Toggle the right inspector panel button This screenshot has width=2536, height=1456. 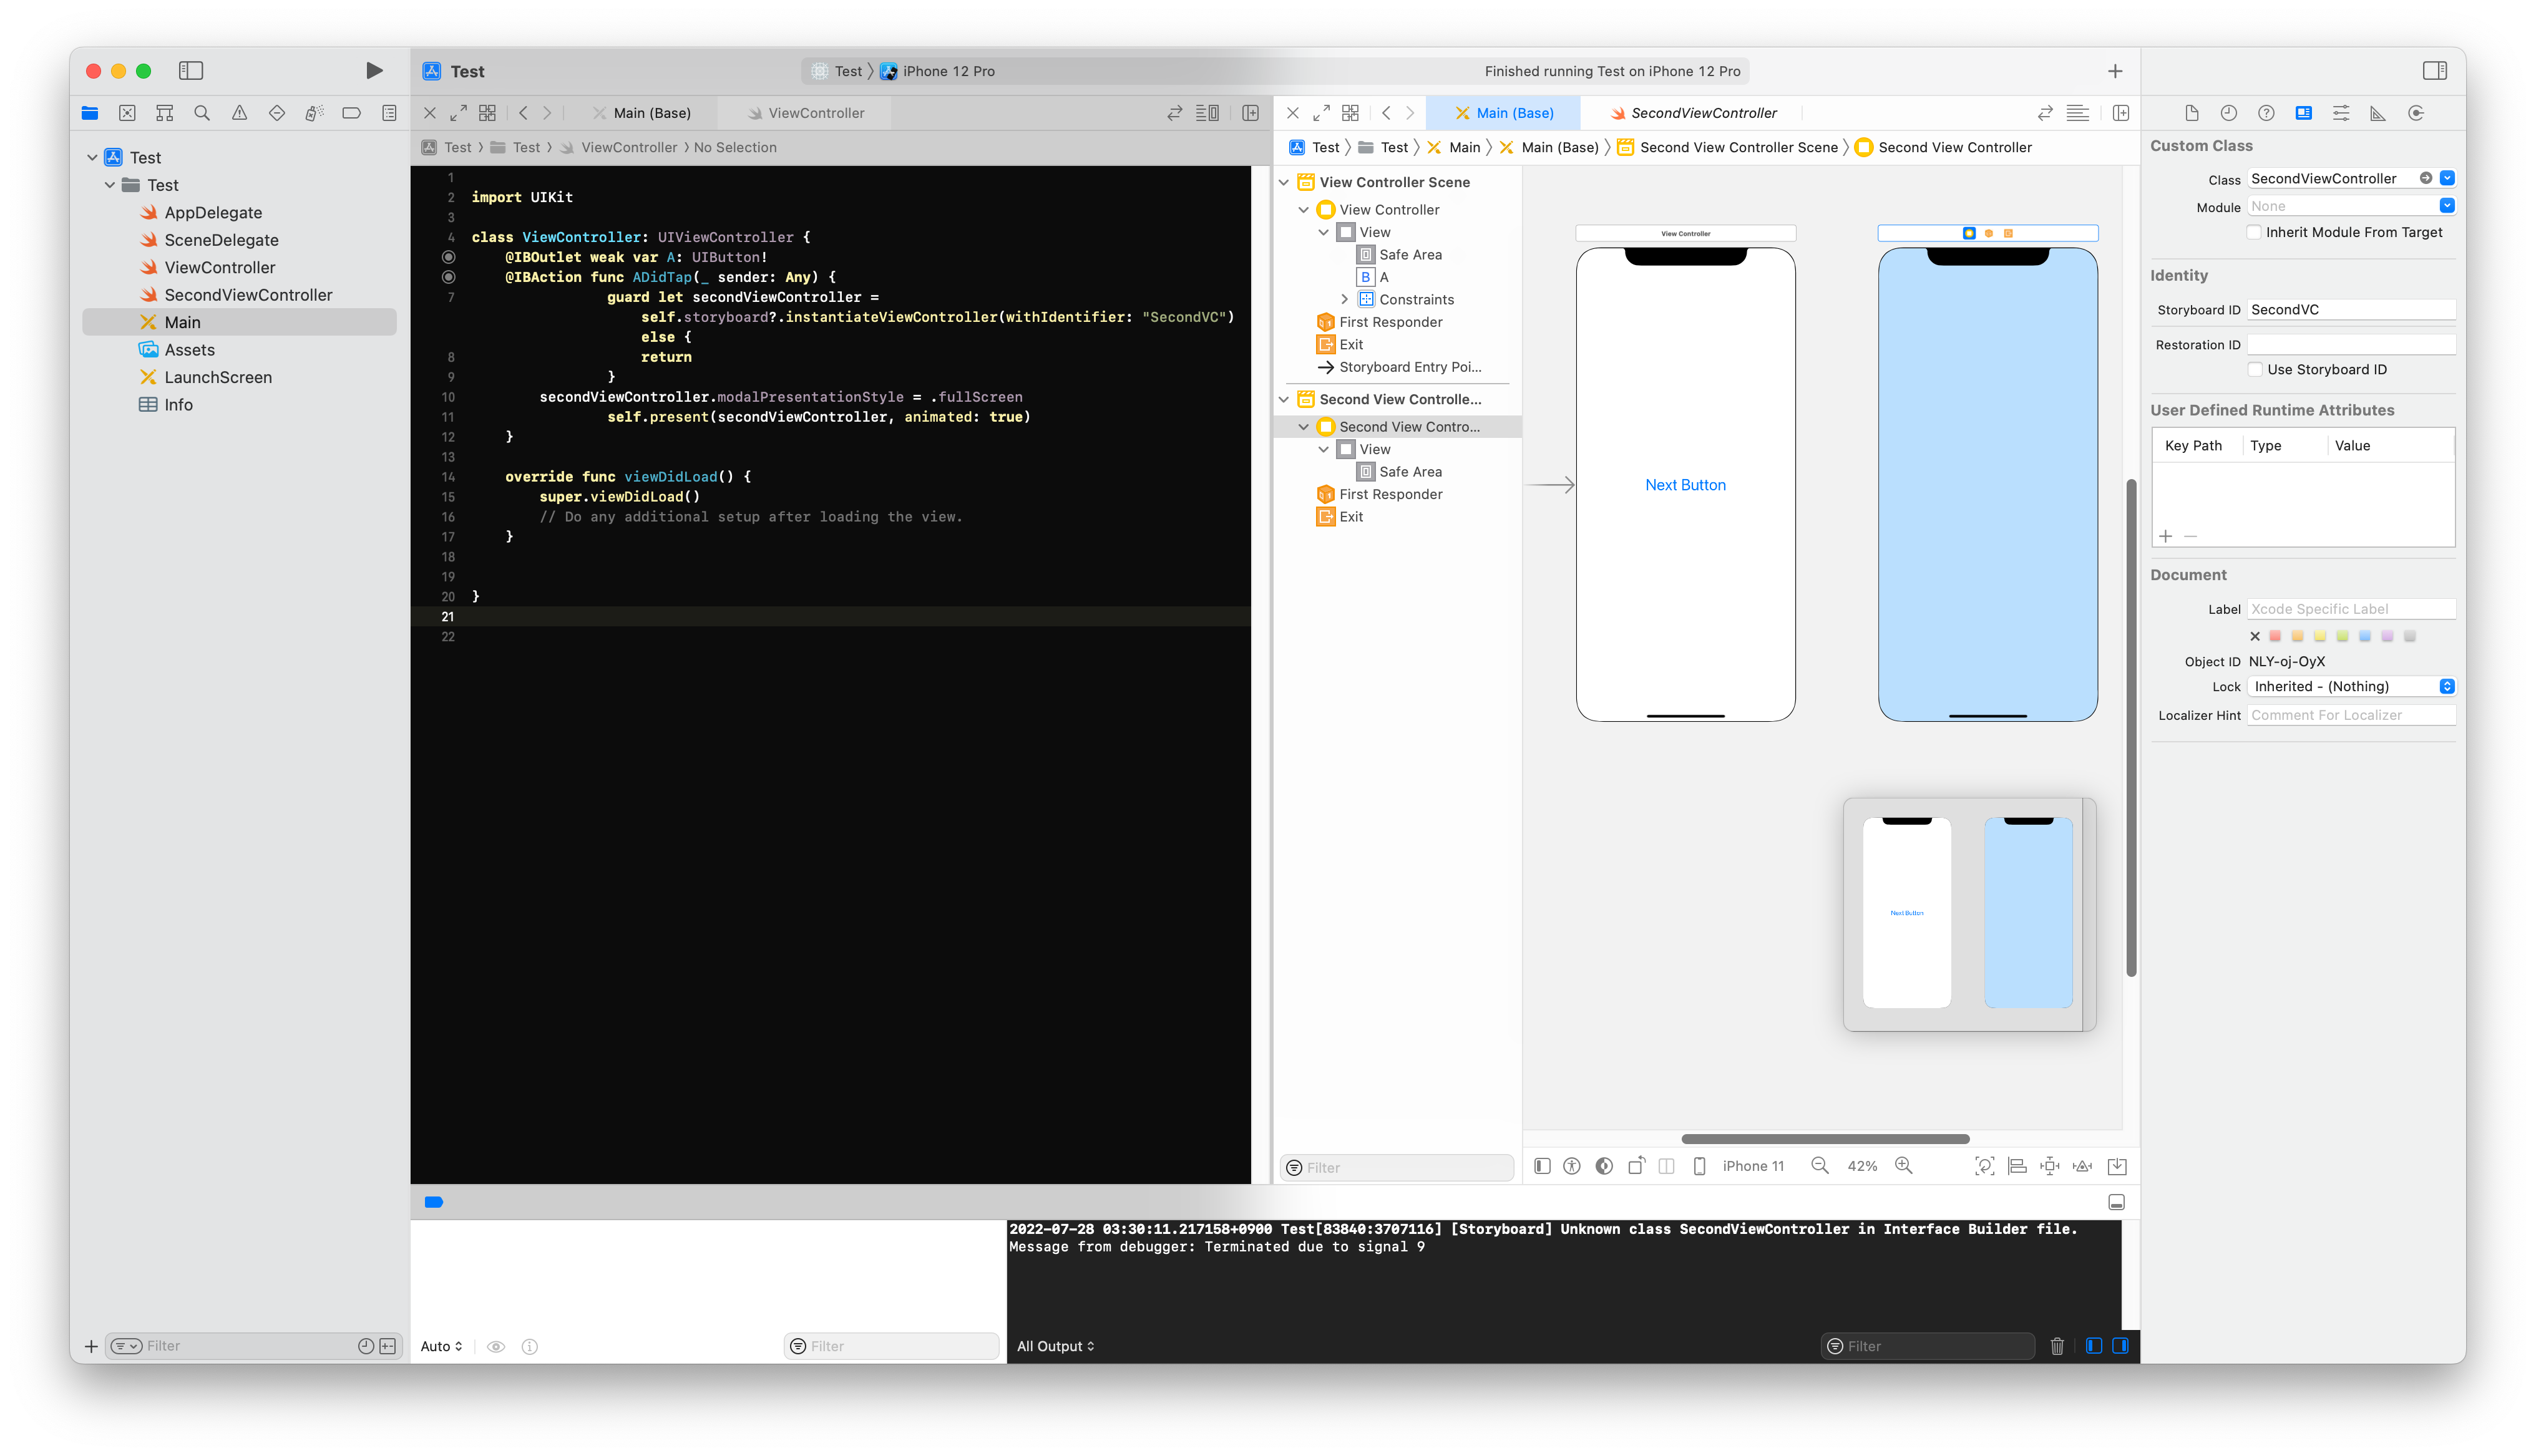click(x=2435, y=70)
